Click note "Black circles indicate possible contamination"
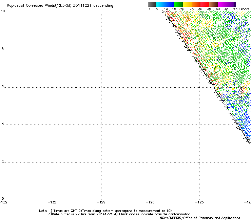The width and height of the screenshot is (251, 220). click(155, 214)
